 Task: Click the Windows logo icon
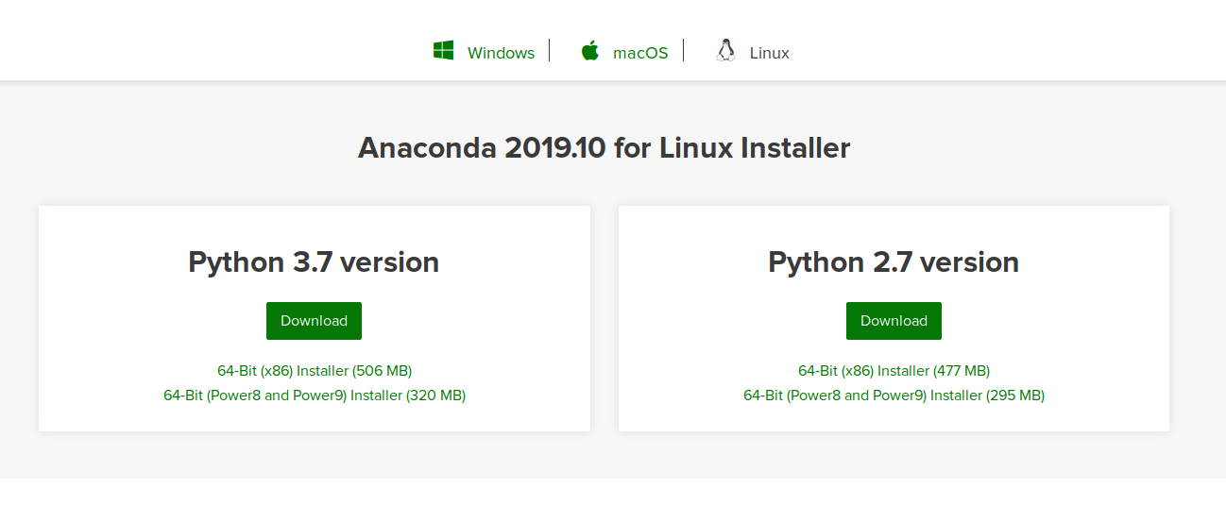(x=443, y=51)
